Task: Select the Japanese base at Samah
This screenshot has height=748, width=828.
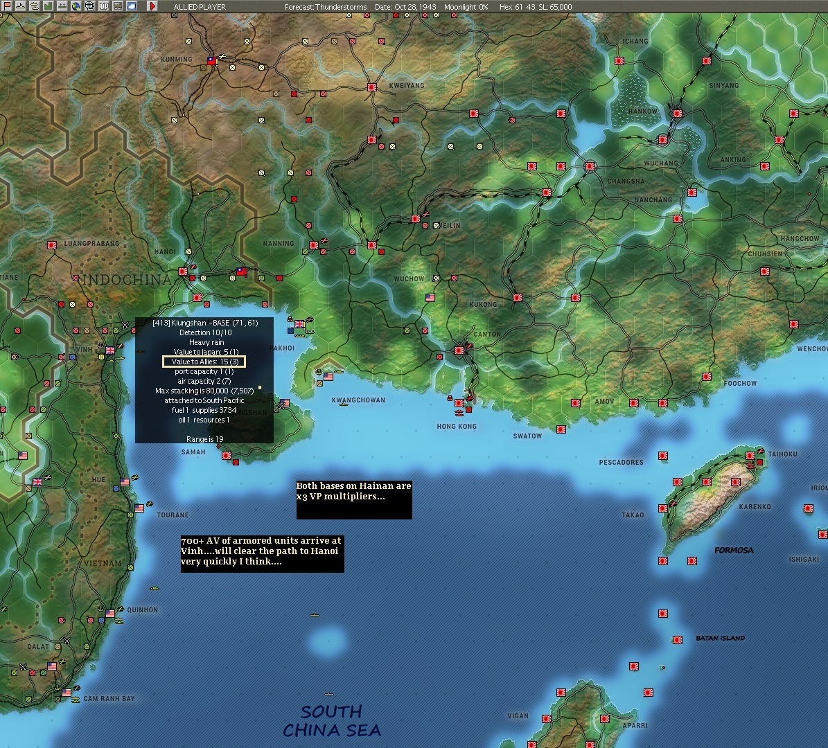Action: click(x=226, y=456)
